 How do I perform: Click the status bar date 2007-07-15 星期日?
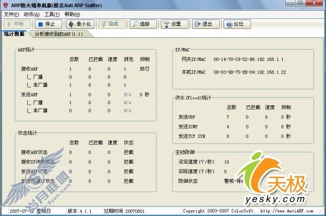pyautogui.click(x=30, y=211)
